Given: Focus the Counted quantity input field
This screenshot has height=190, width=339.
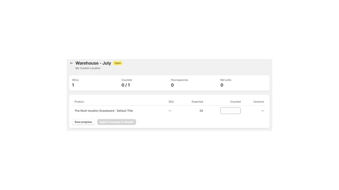Looking at the screenshot, I should coord(231,111).
